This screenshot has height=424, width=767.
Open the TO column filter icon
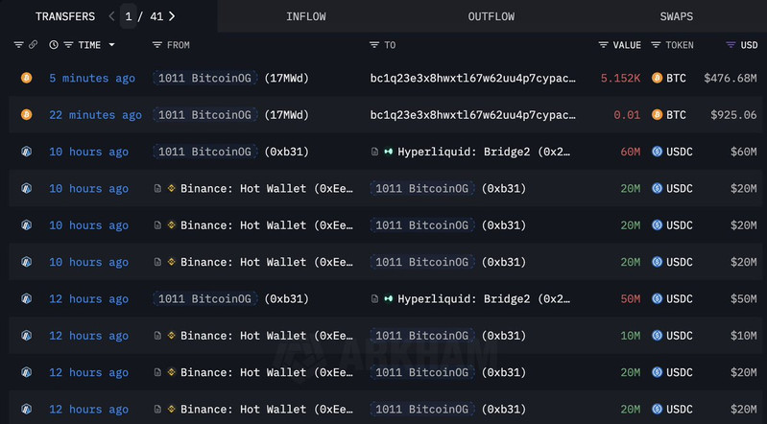click(374, 45)
